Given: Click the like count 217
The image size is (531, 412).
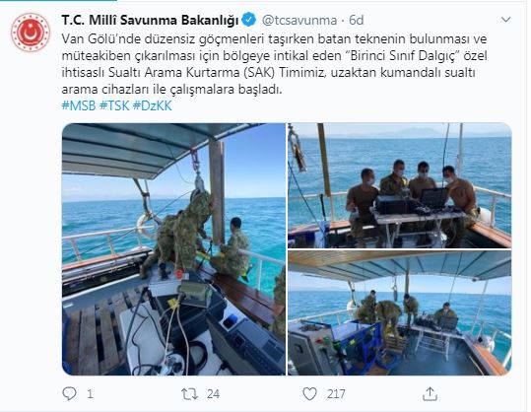Looking at the screenshot, I should [336, 394].
